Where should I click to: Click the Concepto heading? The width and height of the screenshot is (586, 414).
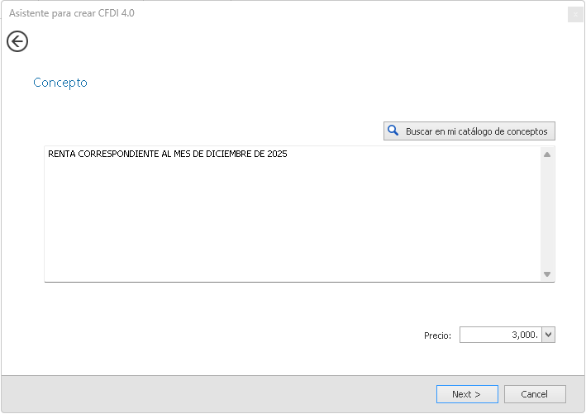(60, 83)
